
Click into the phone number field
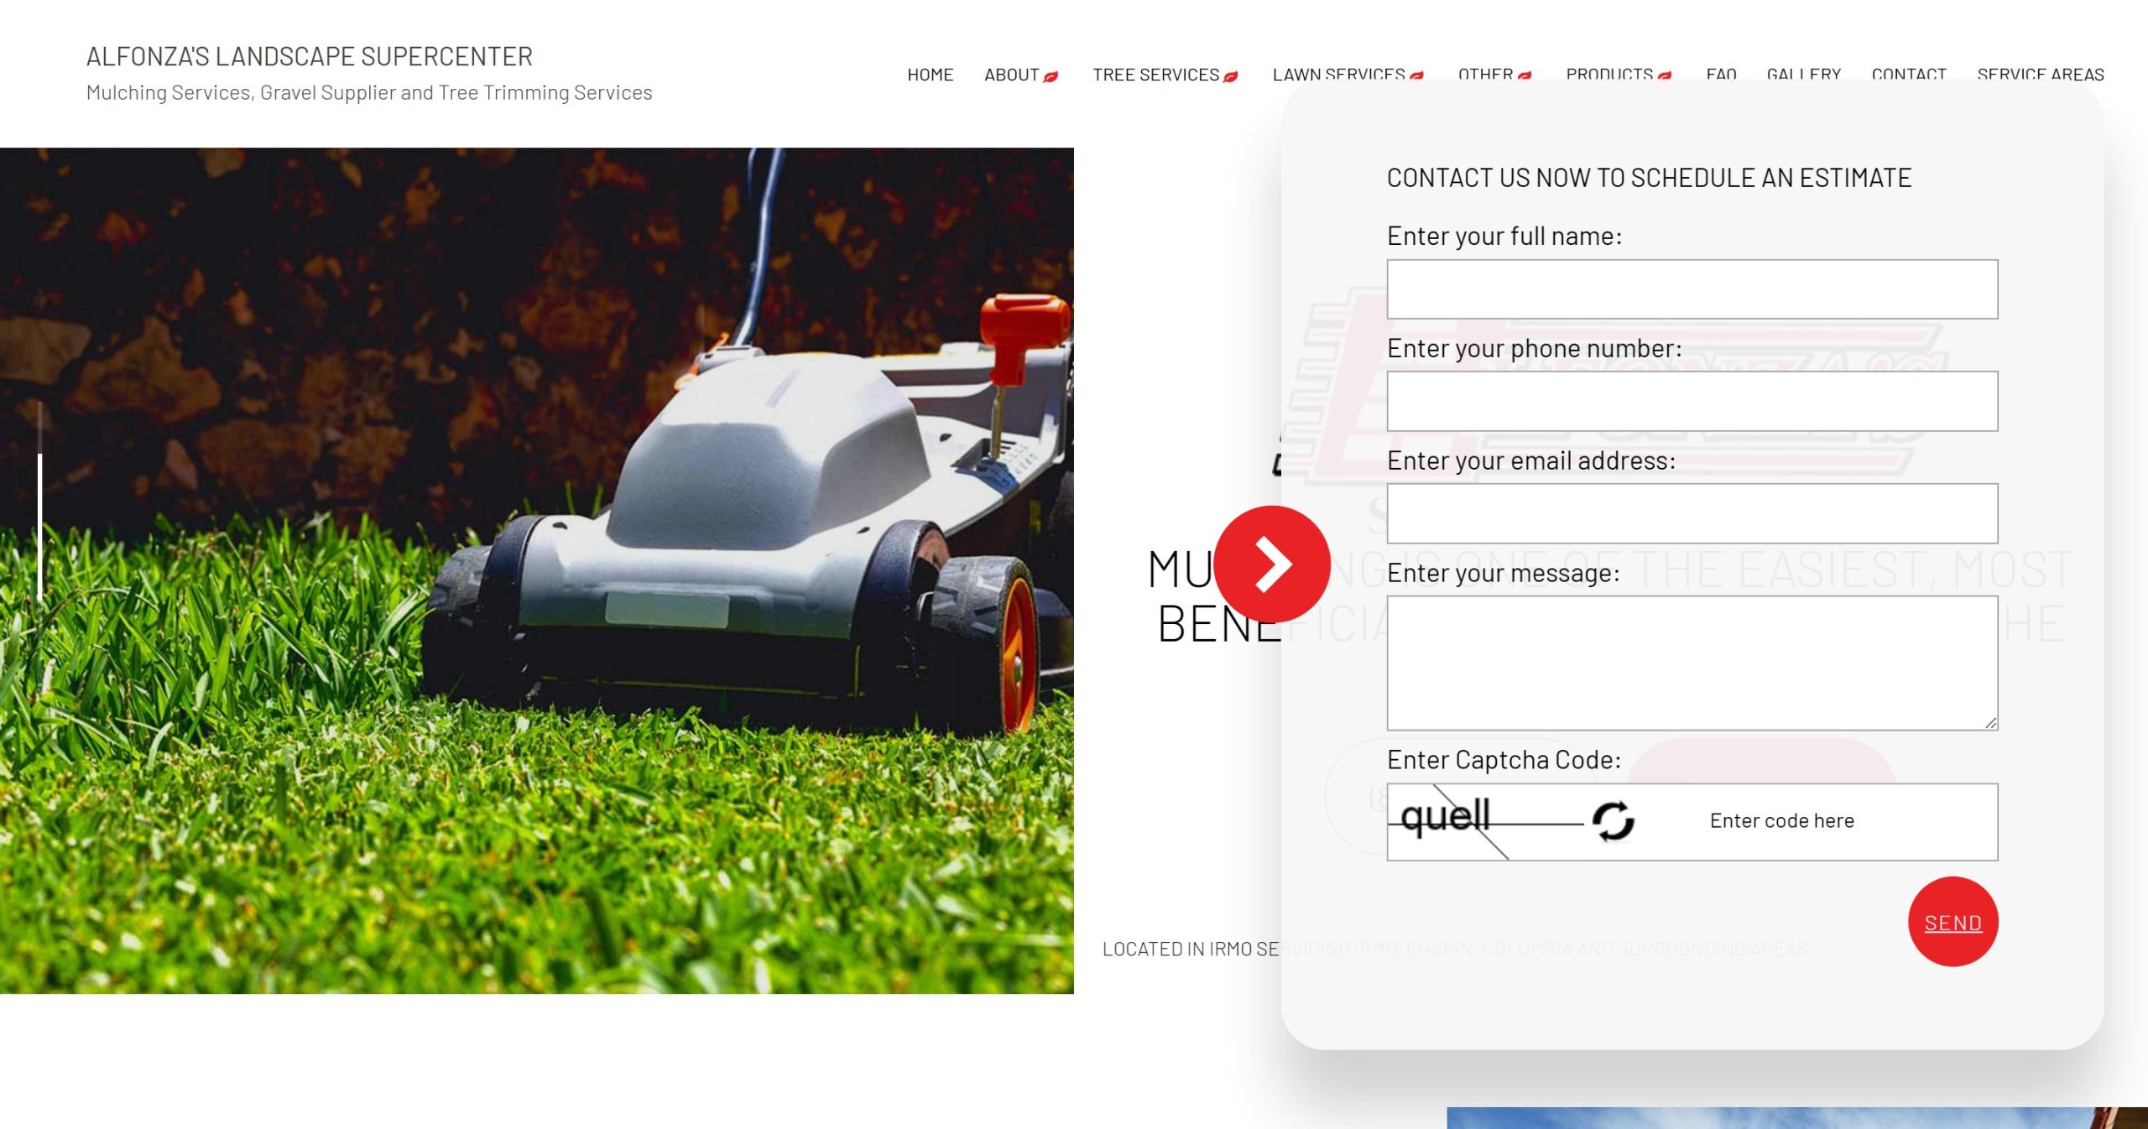[x=1692, y=401]
